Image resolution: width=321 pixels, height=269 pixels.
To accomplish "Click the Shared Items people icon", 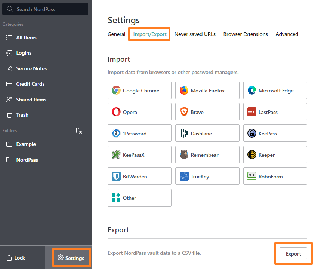I will click(9, 100).
